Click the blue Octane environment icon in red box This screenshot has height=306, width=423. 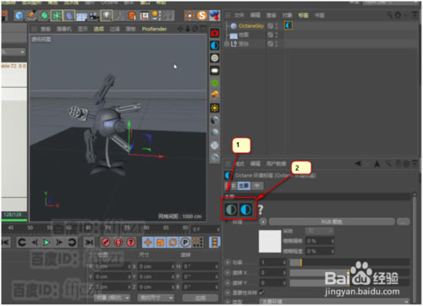pyautogui.click(x=245, y=210)
